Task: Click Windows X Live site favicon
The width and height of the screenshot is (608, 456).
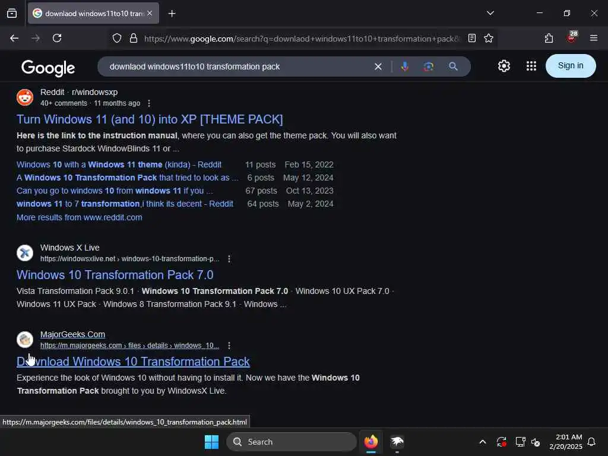Action: pos(25,253)
